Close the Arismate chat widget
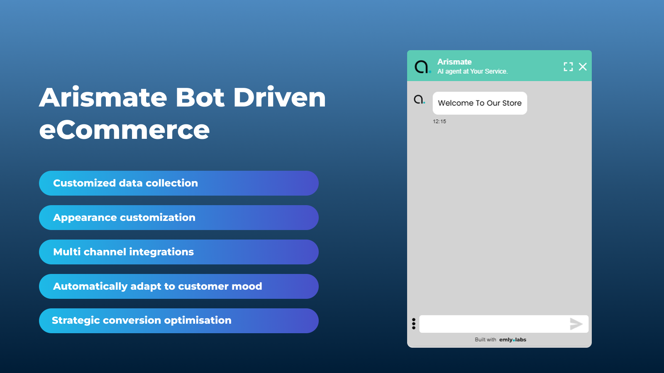664x373 pixels. [583, 67]
